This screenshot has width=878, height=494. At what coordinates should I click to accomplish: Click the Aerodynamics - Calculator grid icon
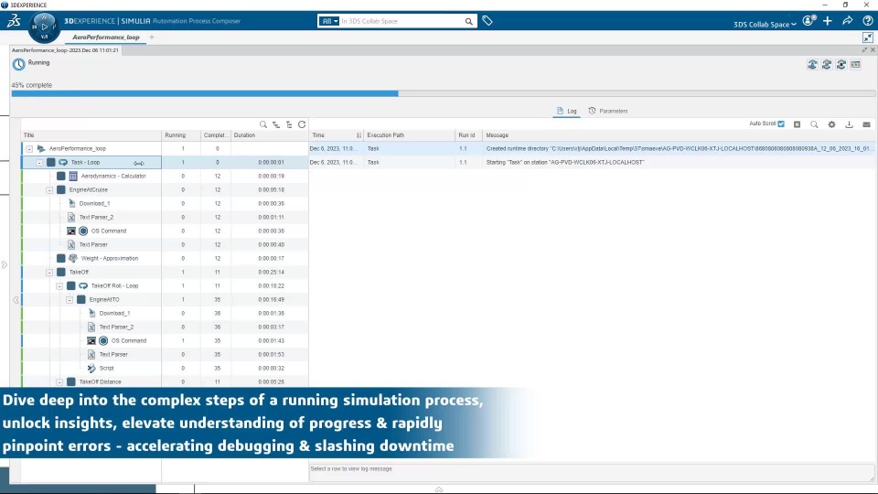[x=73, y=176]
